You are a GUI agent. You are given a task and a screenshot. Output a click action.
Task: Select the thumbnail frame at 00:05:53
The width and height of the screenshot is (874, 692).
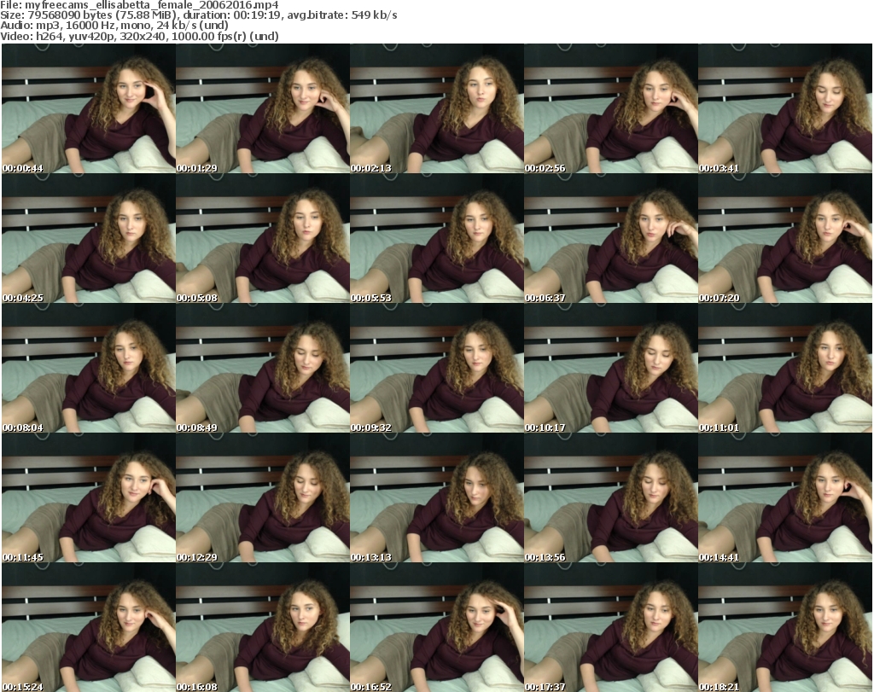tap(436, 238)
